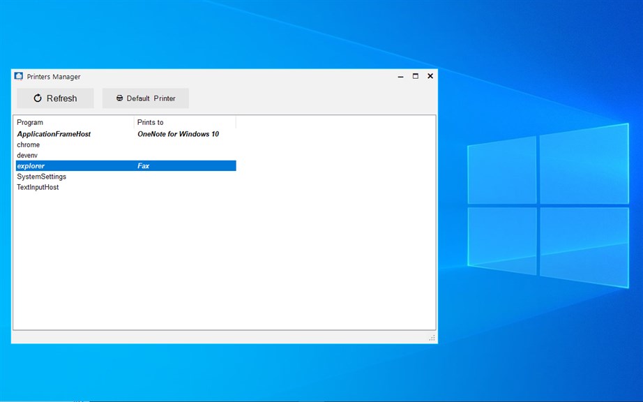Click the Fax printer cell
Viewport: 643px width, 402px height.
tap(143, 166)
